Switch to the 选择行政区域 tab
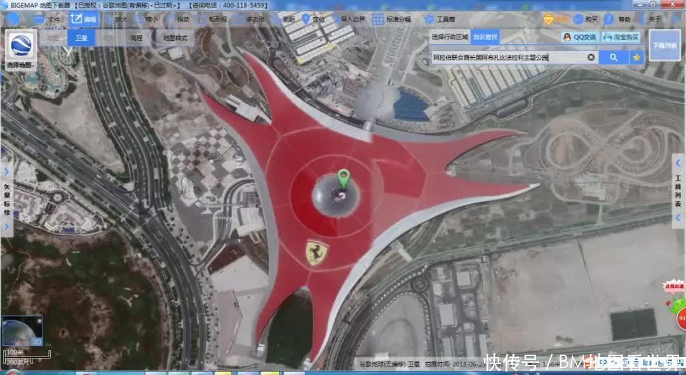The image size is (686, 375). pyautogui.click(x=450, y=37)
